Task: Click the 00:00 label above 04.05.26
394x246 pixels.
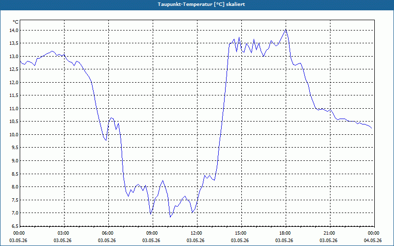Action: click(x=374, y=233)
